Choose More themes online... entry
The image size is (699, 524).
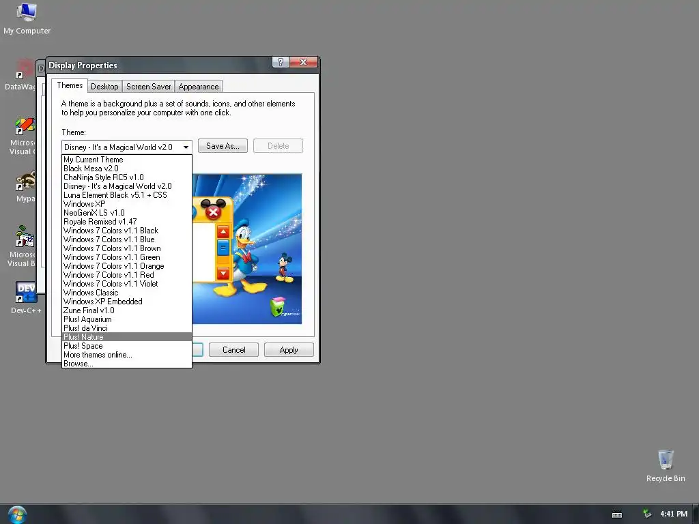pos(126,355)
